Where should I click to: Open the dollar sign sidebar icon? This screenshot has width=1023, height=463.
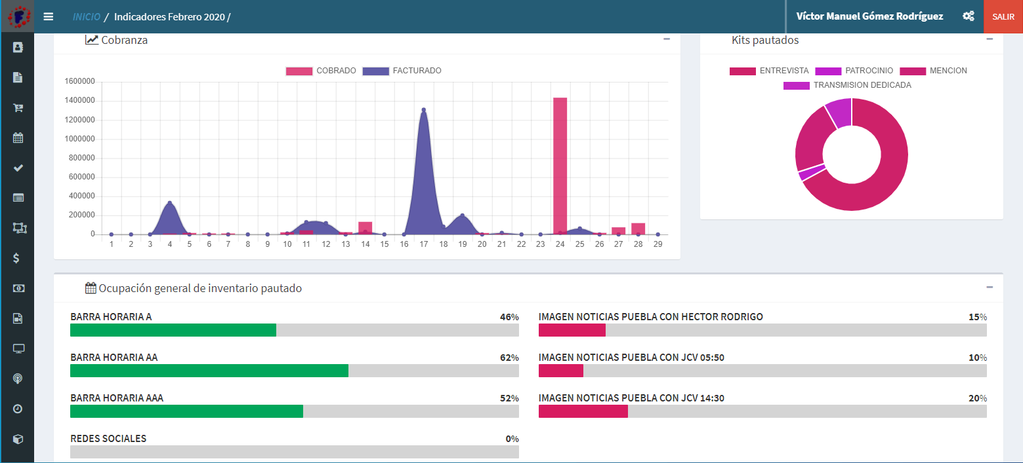[x=18, y=258]
